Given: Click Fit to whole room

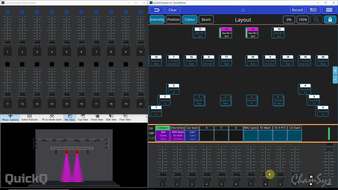Looking at the screenshot, I should [x=52, y=118].
